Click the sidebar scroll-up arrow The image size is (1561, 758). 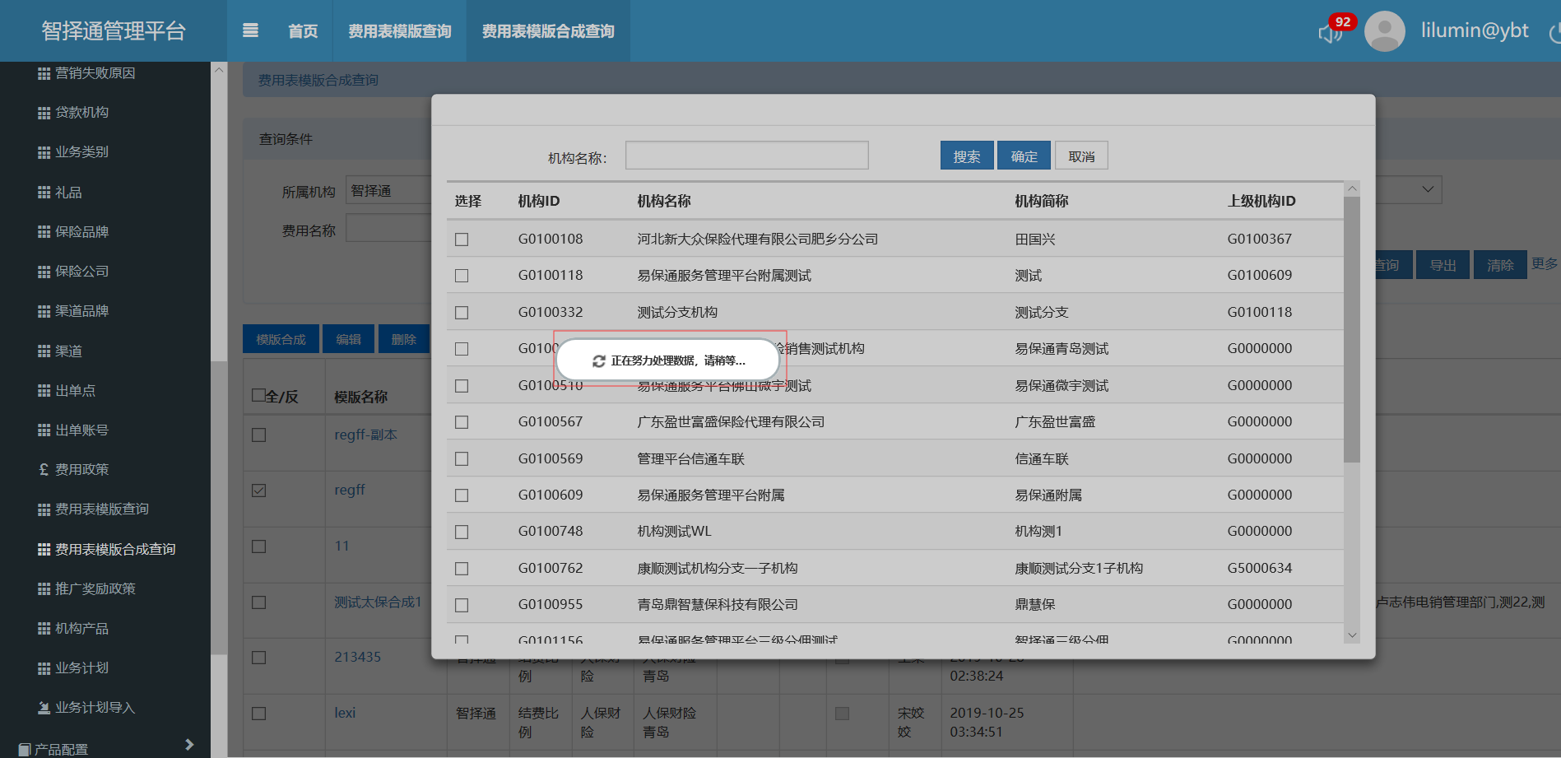tap(219, 70)
